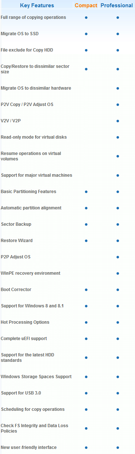Click Professional dot for Read-only mode for virtual disks
The image size is (135, 454).
click(118, 137)
